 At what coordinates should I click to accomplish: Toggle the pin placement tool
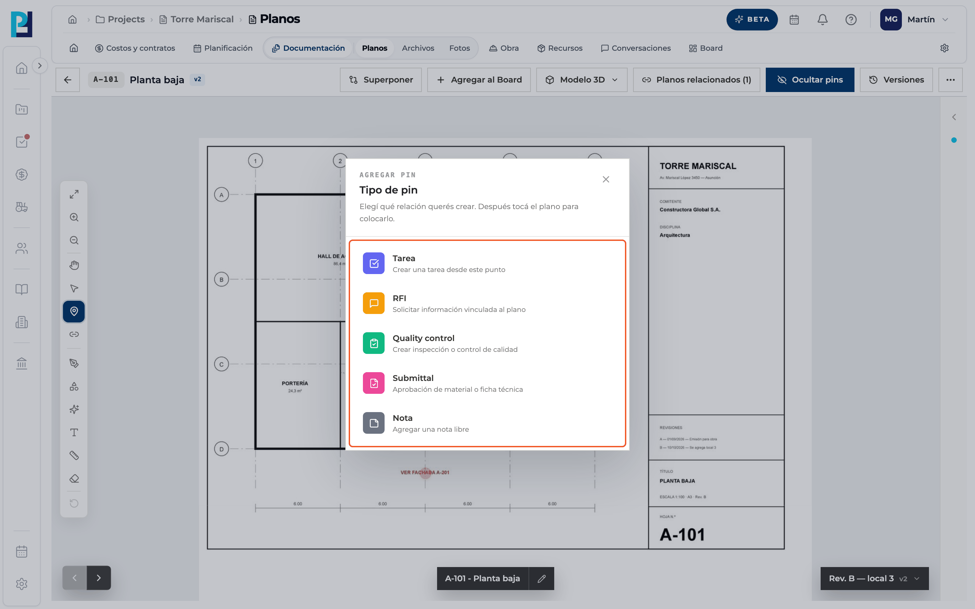74,311
